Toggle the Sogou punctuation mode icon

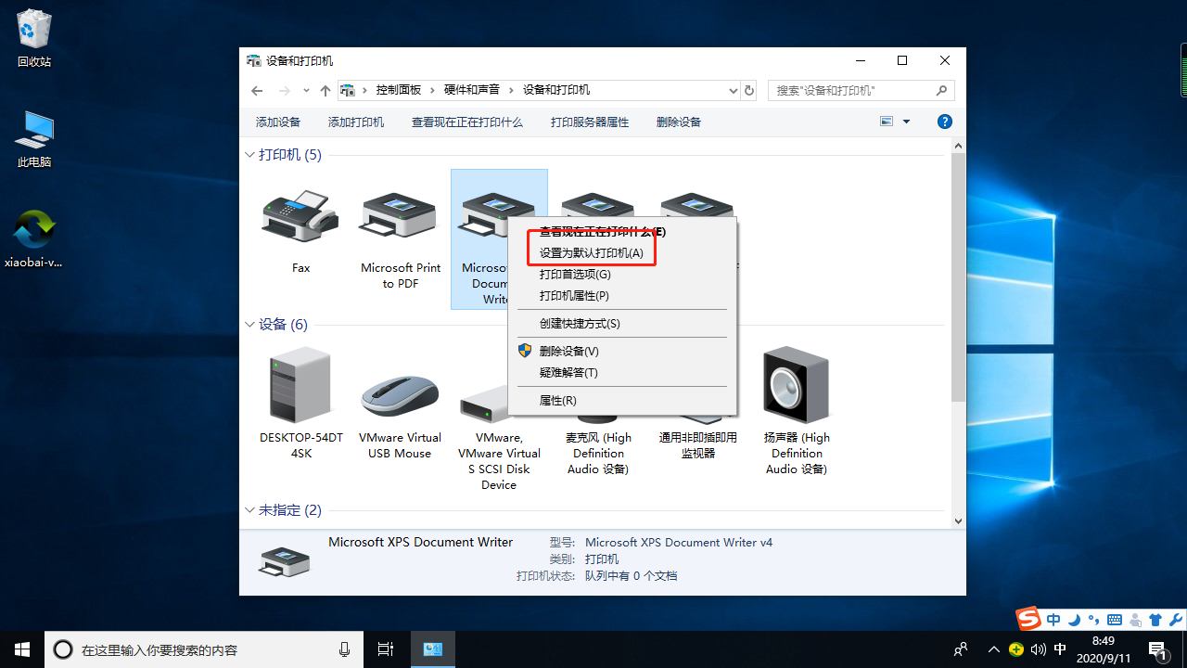pyautogui.click(x=1094, y=620)
